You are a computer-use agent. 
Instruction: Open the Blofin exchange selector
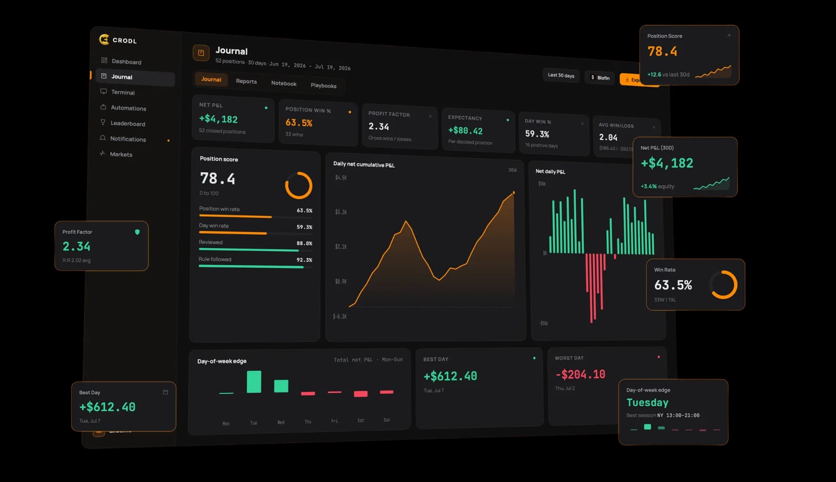pos(600,78)
